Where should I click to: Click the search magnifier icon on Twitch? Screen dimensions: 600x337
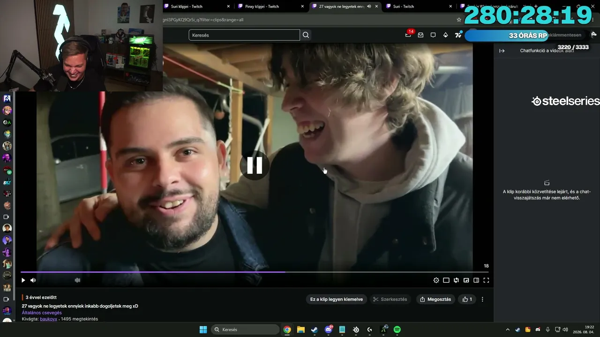(306, 35)
